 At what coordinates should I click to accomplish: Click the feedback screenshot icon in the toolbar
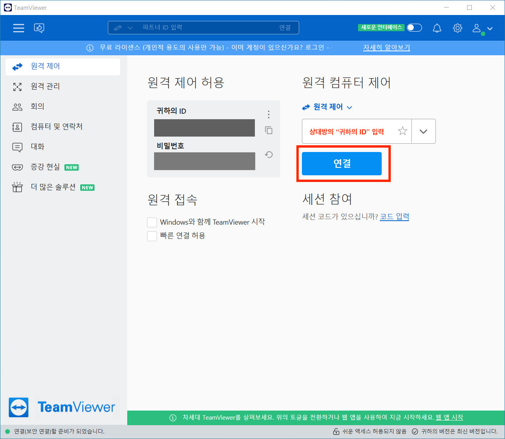39,28
